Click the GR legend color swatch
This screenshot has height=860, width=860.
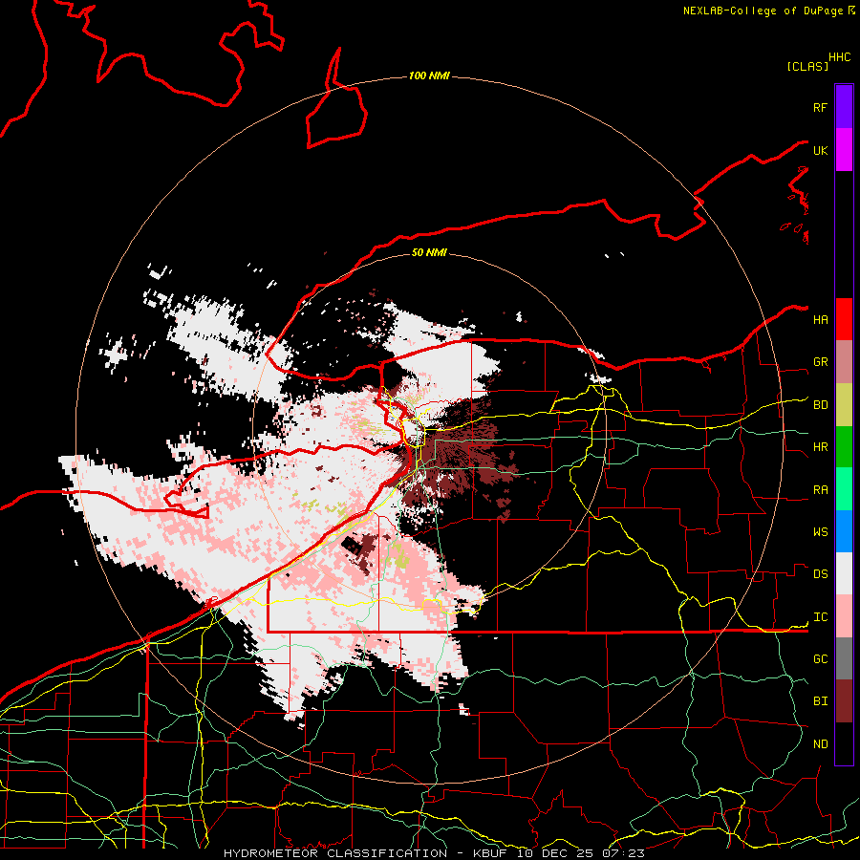pos(844,362)
